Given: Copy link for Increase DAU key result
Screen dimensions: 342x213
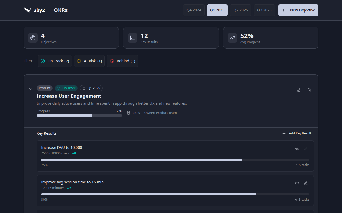Looking at the screenshot, I should pyautogui.click(x=297, y=148).
